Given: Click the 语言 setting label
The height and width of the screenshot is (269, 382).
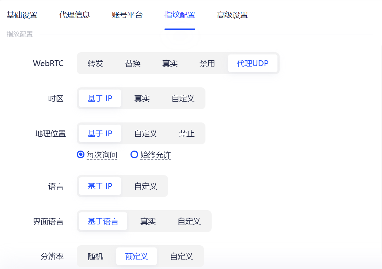Looking at the screenshot, I should click(56, 186).
